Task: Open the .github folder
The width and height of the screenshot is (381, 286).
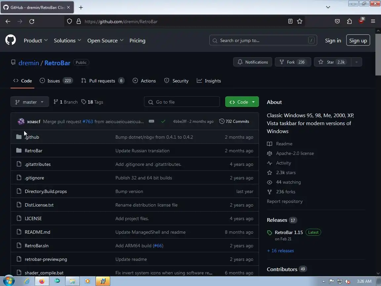Action: pos(32,137)
